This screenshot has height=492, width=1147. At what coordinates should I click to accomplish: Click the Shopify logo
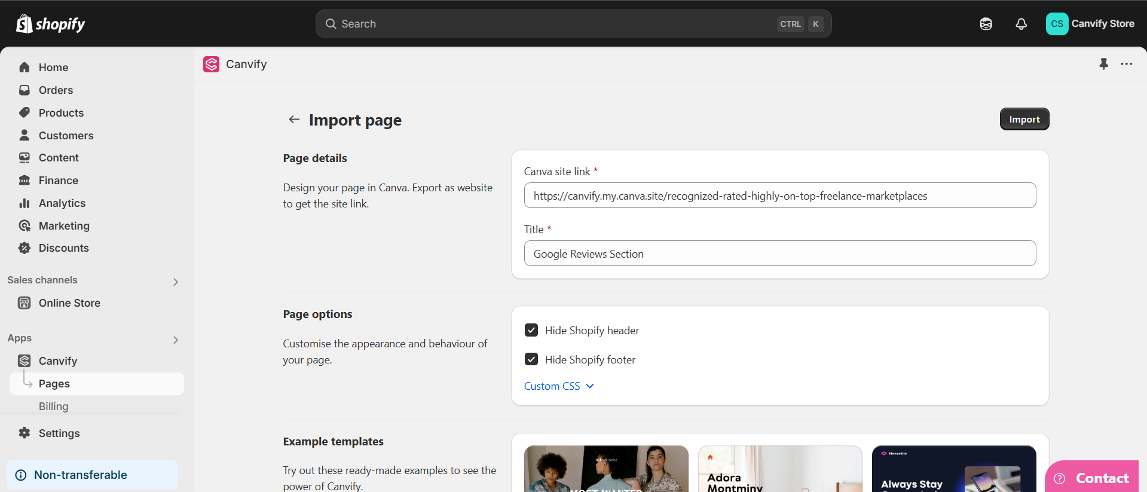pyautogui.click(x=51, y=24)
